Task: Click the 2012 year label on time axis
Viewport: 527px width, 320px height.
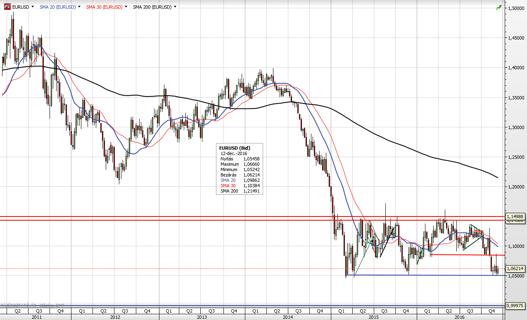Action: click(x=115, y=317)
